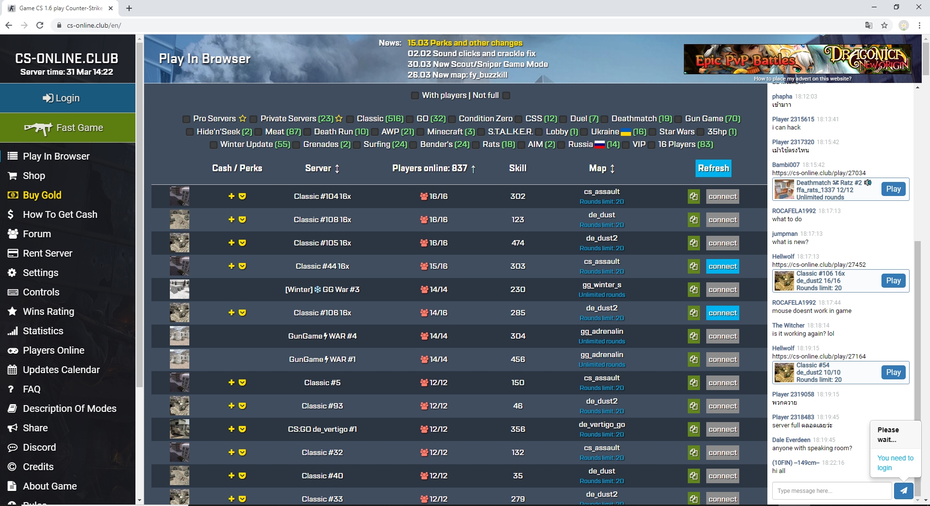Enable 16 Players (83) filter checkbox

(651, 145)
